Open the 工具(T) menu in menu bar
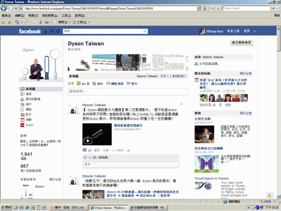The width and height of the screenshot is (281, 211). point(66,16)
